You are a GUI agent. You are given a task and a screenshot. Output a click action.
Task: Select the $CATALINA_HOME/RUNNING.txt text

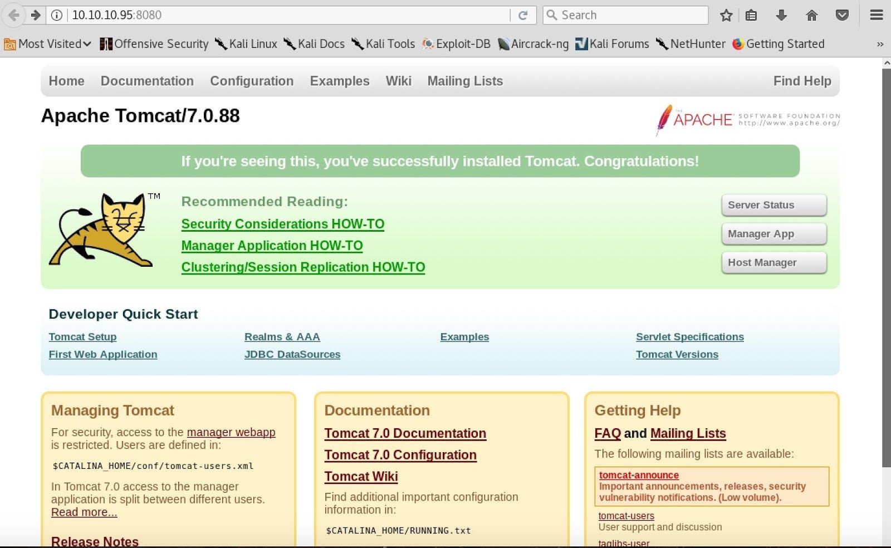coord(398,531)
